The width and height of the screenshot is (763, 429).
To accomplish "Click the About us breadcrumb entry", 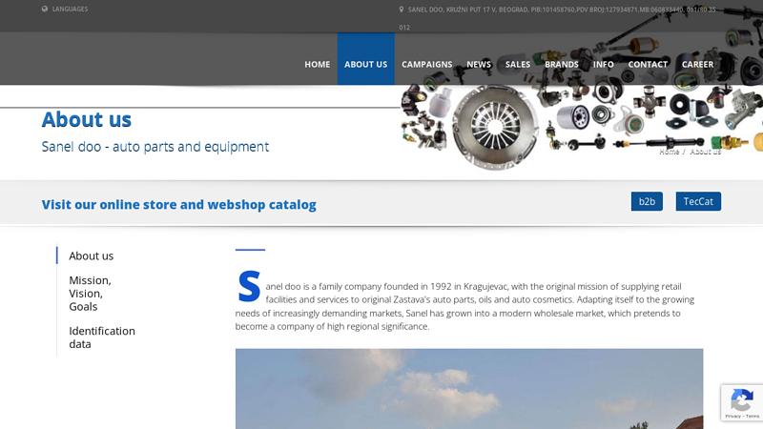I will [x=705, y=152].
